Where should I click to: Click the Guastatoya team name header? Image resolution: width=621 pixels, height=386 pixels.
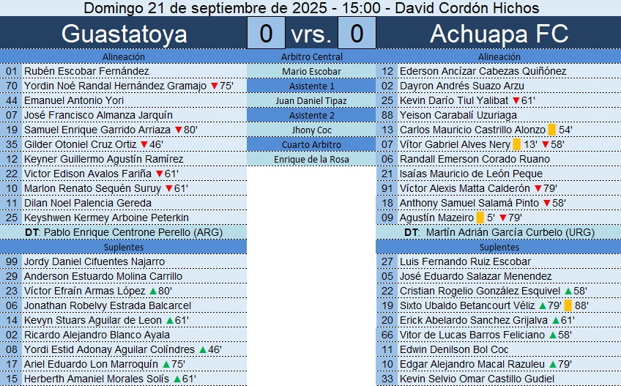(x=124, y=33)
